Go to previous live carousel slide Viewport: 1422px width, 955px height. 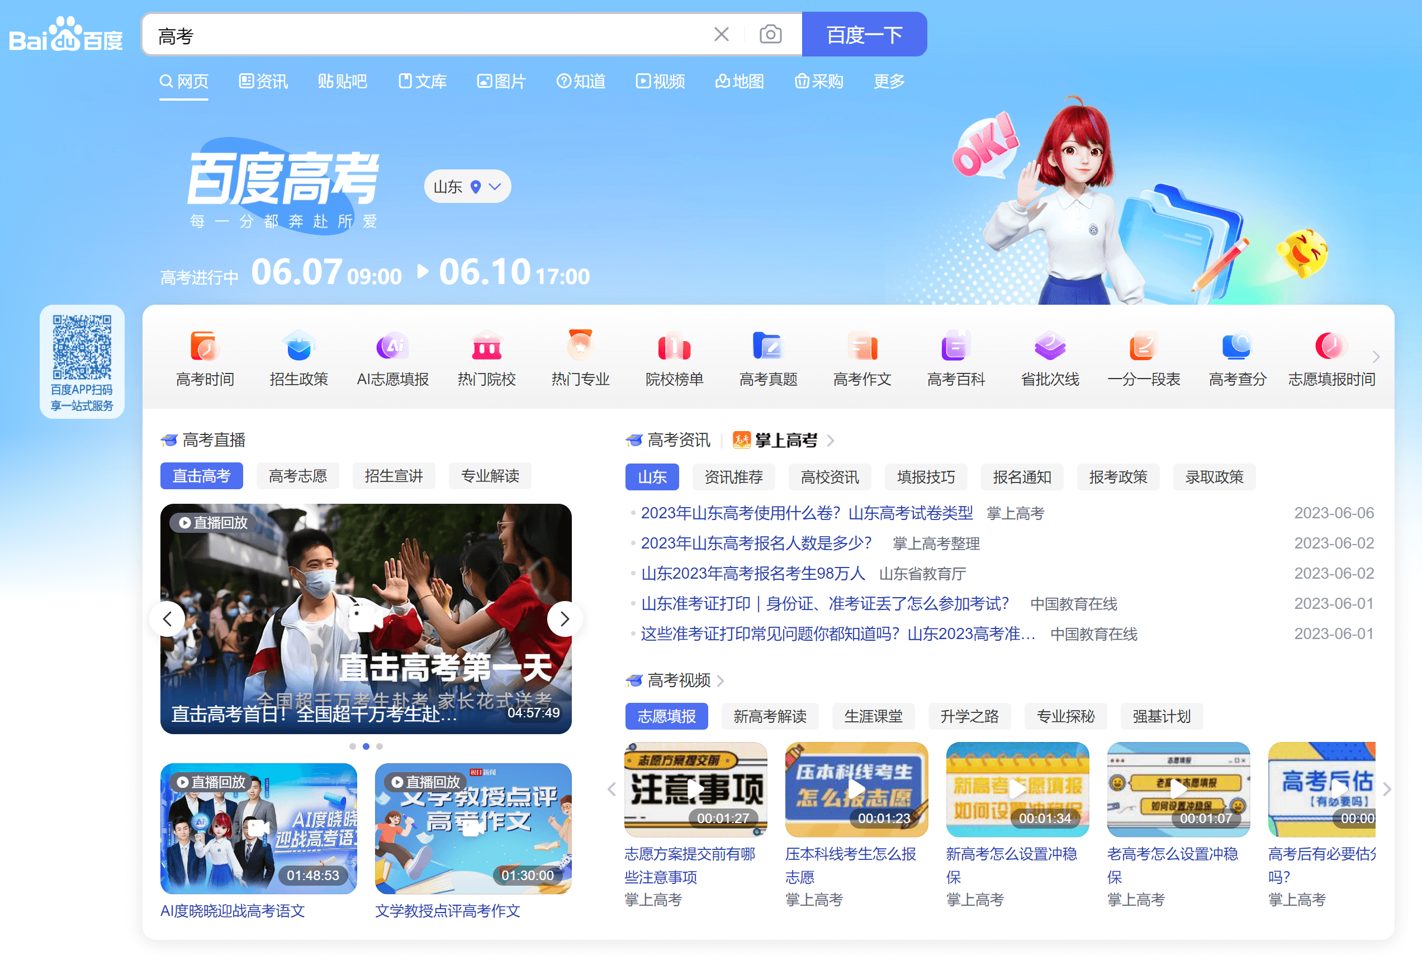(167, 619)
